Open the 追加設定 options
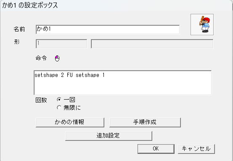Image resolution: width=233 pixels, height=161 pixels. (x=109, y=136)
